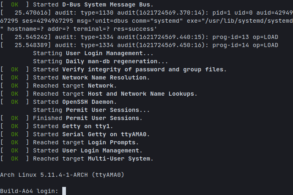
Task: Click the audit prog-id=13 op=LOAD line
Action: [x=139, y=37]
